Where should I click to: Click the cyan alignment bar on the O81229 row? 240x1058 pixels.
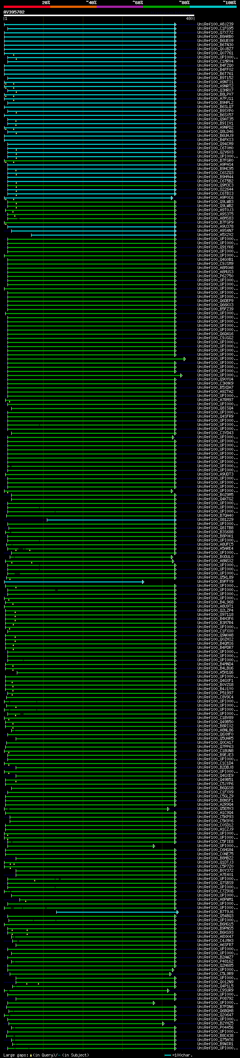111,520
